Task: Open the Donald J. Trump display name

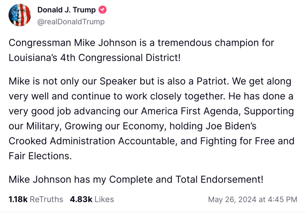Action: click(x=67, y=10)
